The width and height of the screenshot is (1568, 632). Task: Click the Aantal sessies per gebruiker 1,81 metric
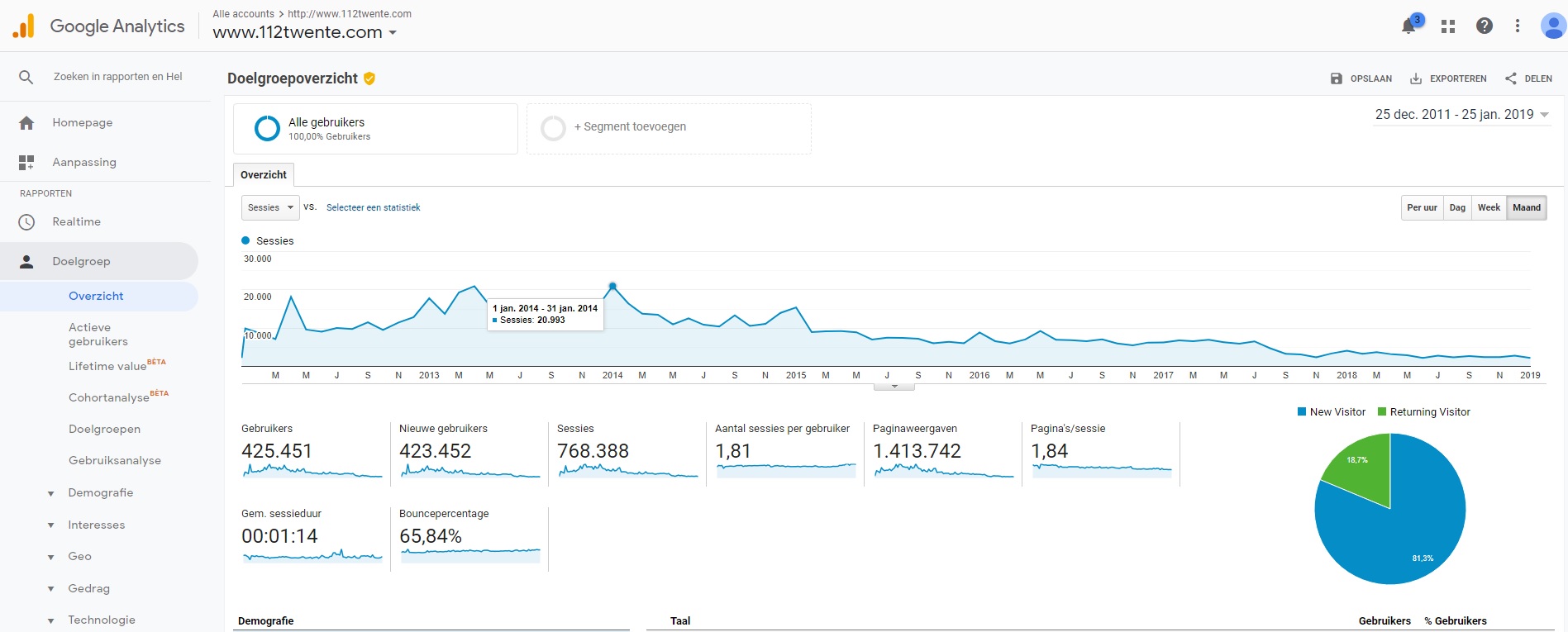pos(784,454)
